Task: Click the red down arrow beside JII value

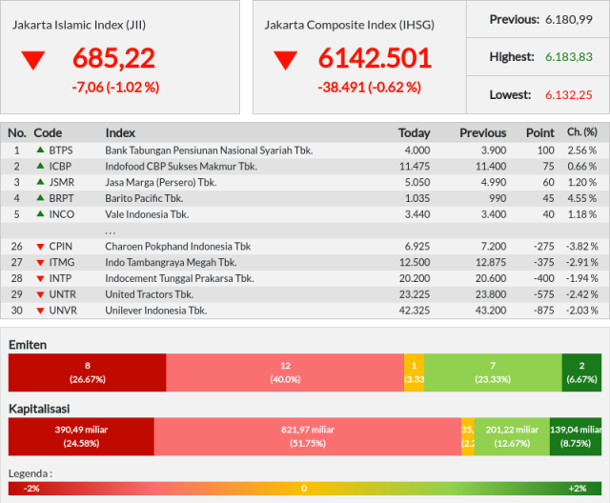Action: pyautogui.click(x=33, y=60)
